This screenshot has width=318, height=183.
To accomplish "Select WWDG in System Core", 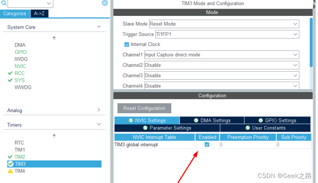I will (23, 87).
